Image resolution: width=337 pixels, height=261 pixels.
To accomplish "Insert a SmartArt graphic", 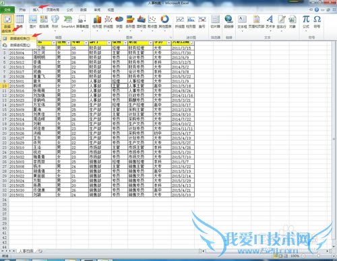I will (x=68, y=22).
